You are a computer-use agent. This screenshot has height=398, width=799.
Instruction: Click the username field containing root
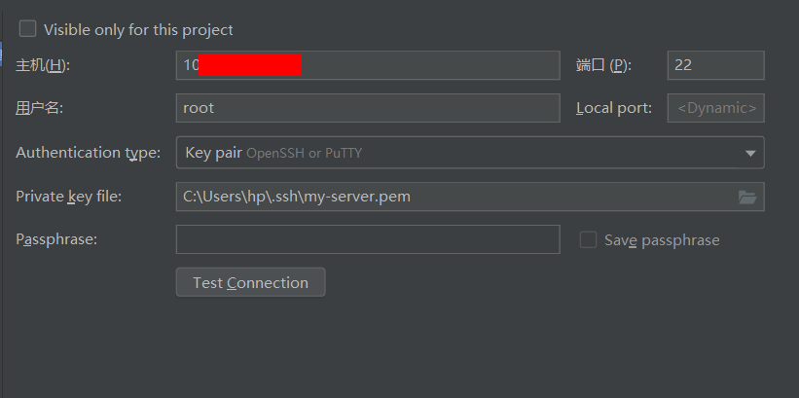tap(368, 108)
